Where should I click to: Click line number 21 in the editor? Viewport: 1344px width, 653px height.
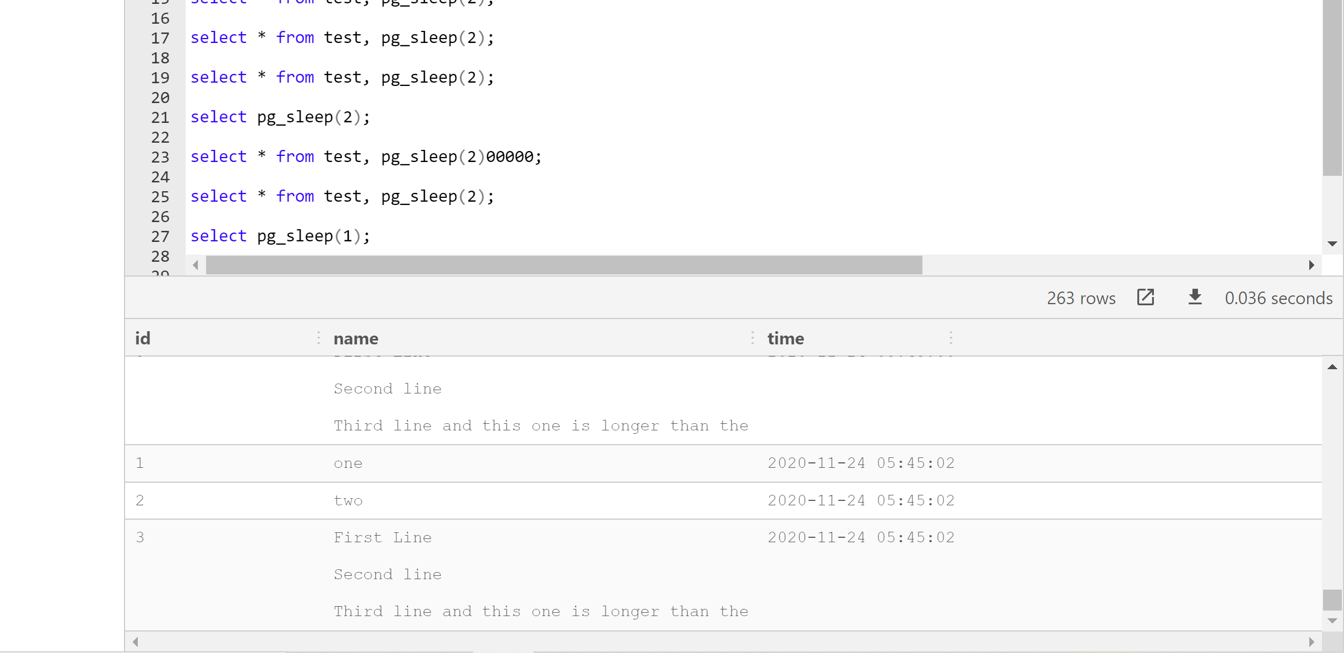(x=160, y=117)
